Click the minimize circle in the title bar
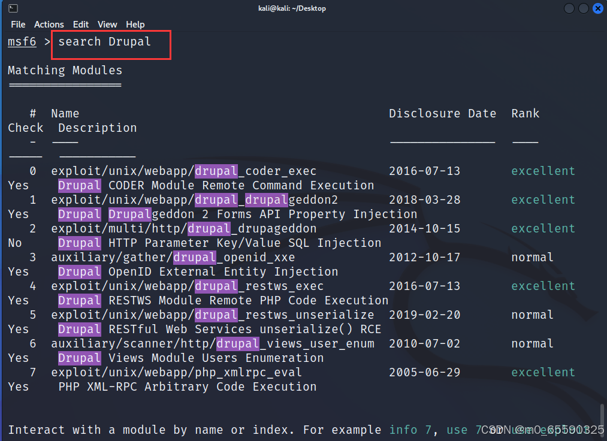The height and width of the screenshot is (441, 607). (x=568, y=8)
